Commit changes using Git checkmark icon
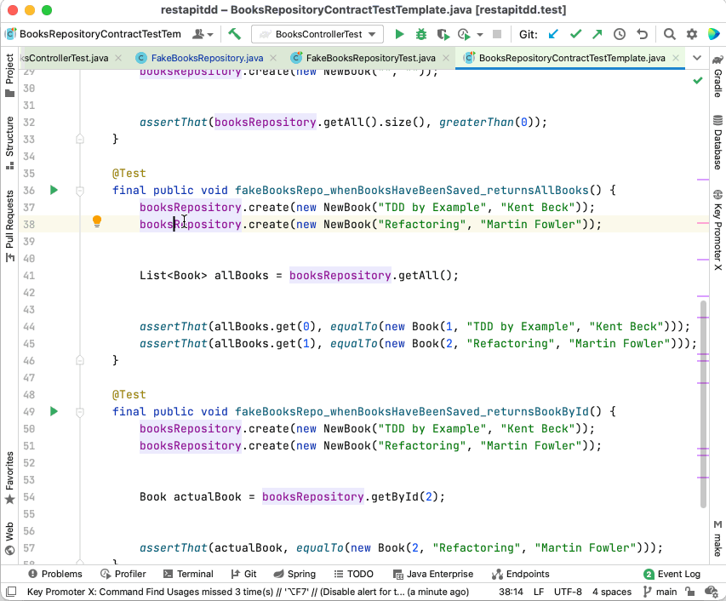726x601 pixels. point(575,34)
